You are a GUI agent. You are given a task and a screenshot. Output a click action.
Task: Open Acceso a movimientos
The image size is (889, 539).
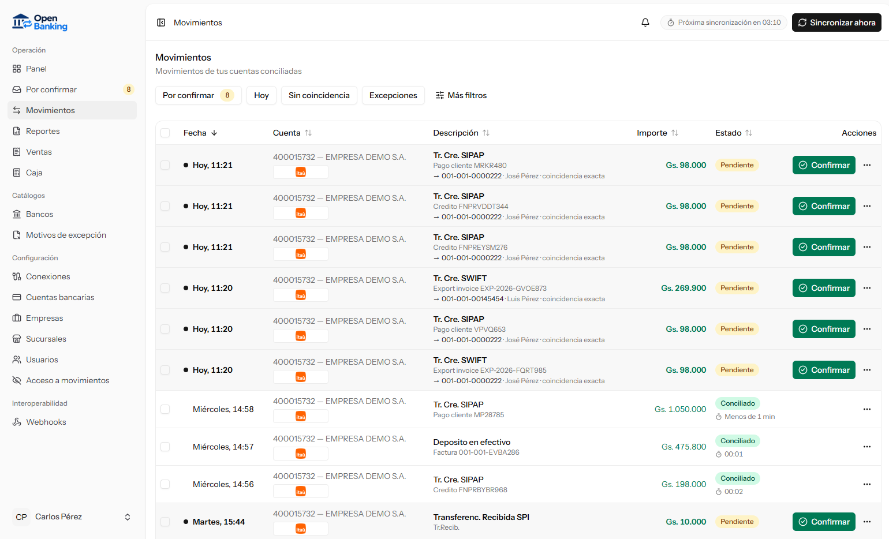click(x=72, y=380)
